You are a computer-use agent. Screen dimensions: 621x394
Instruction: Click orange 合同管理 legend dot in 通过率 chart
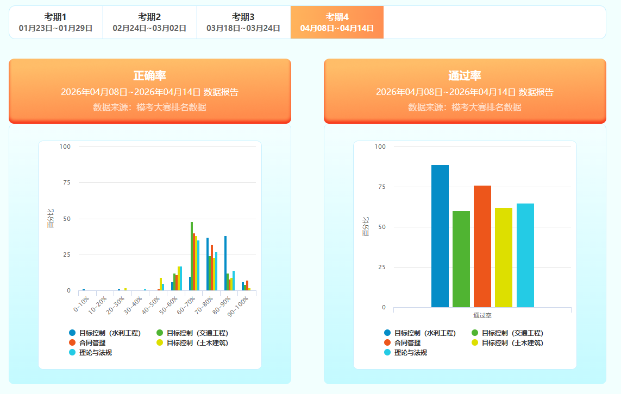(387, 342)
